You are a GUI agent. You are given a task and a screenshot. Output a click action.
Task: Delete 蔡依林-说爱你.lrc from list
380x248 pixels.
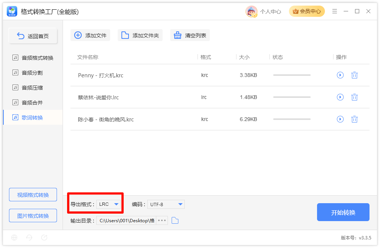(x=354, y=97)
